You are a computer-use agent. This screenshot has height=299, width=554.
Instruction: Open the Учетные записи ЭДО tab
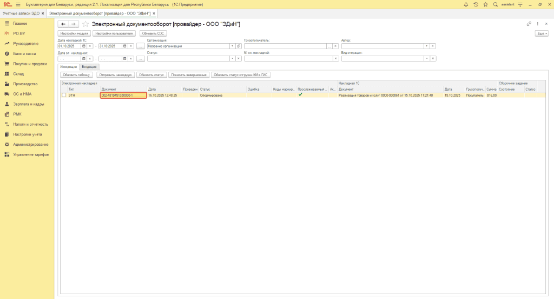click(x=21, y=12)
